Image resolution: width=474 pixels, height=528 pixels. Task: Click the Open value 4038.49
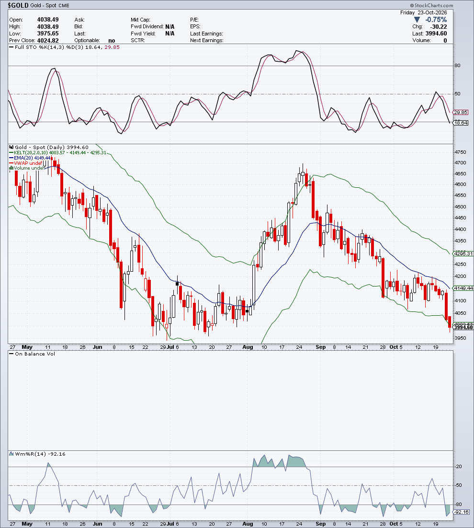48,20
